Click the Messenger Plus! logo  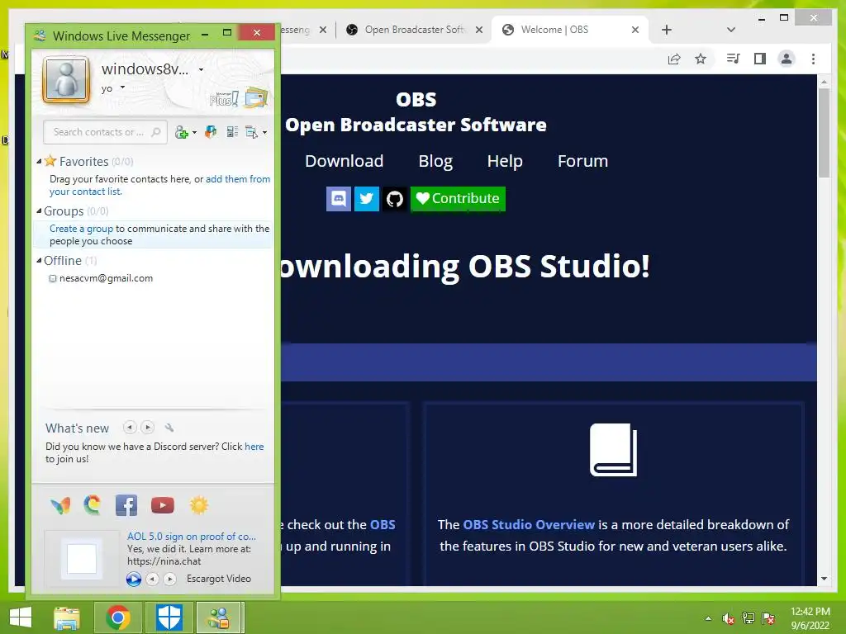click(x=223, y=99)
